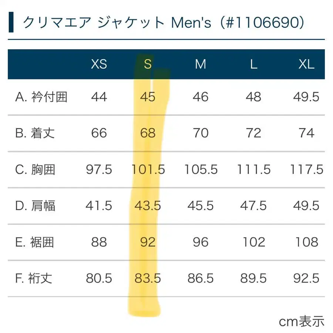The height and width of the screenshot is (333, 333).
Task: Select the highlighted S size header
Action: point(148,64)
